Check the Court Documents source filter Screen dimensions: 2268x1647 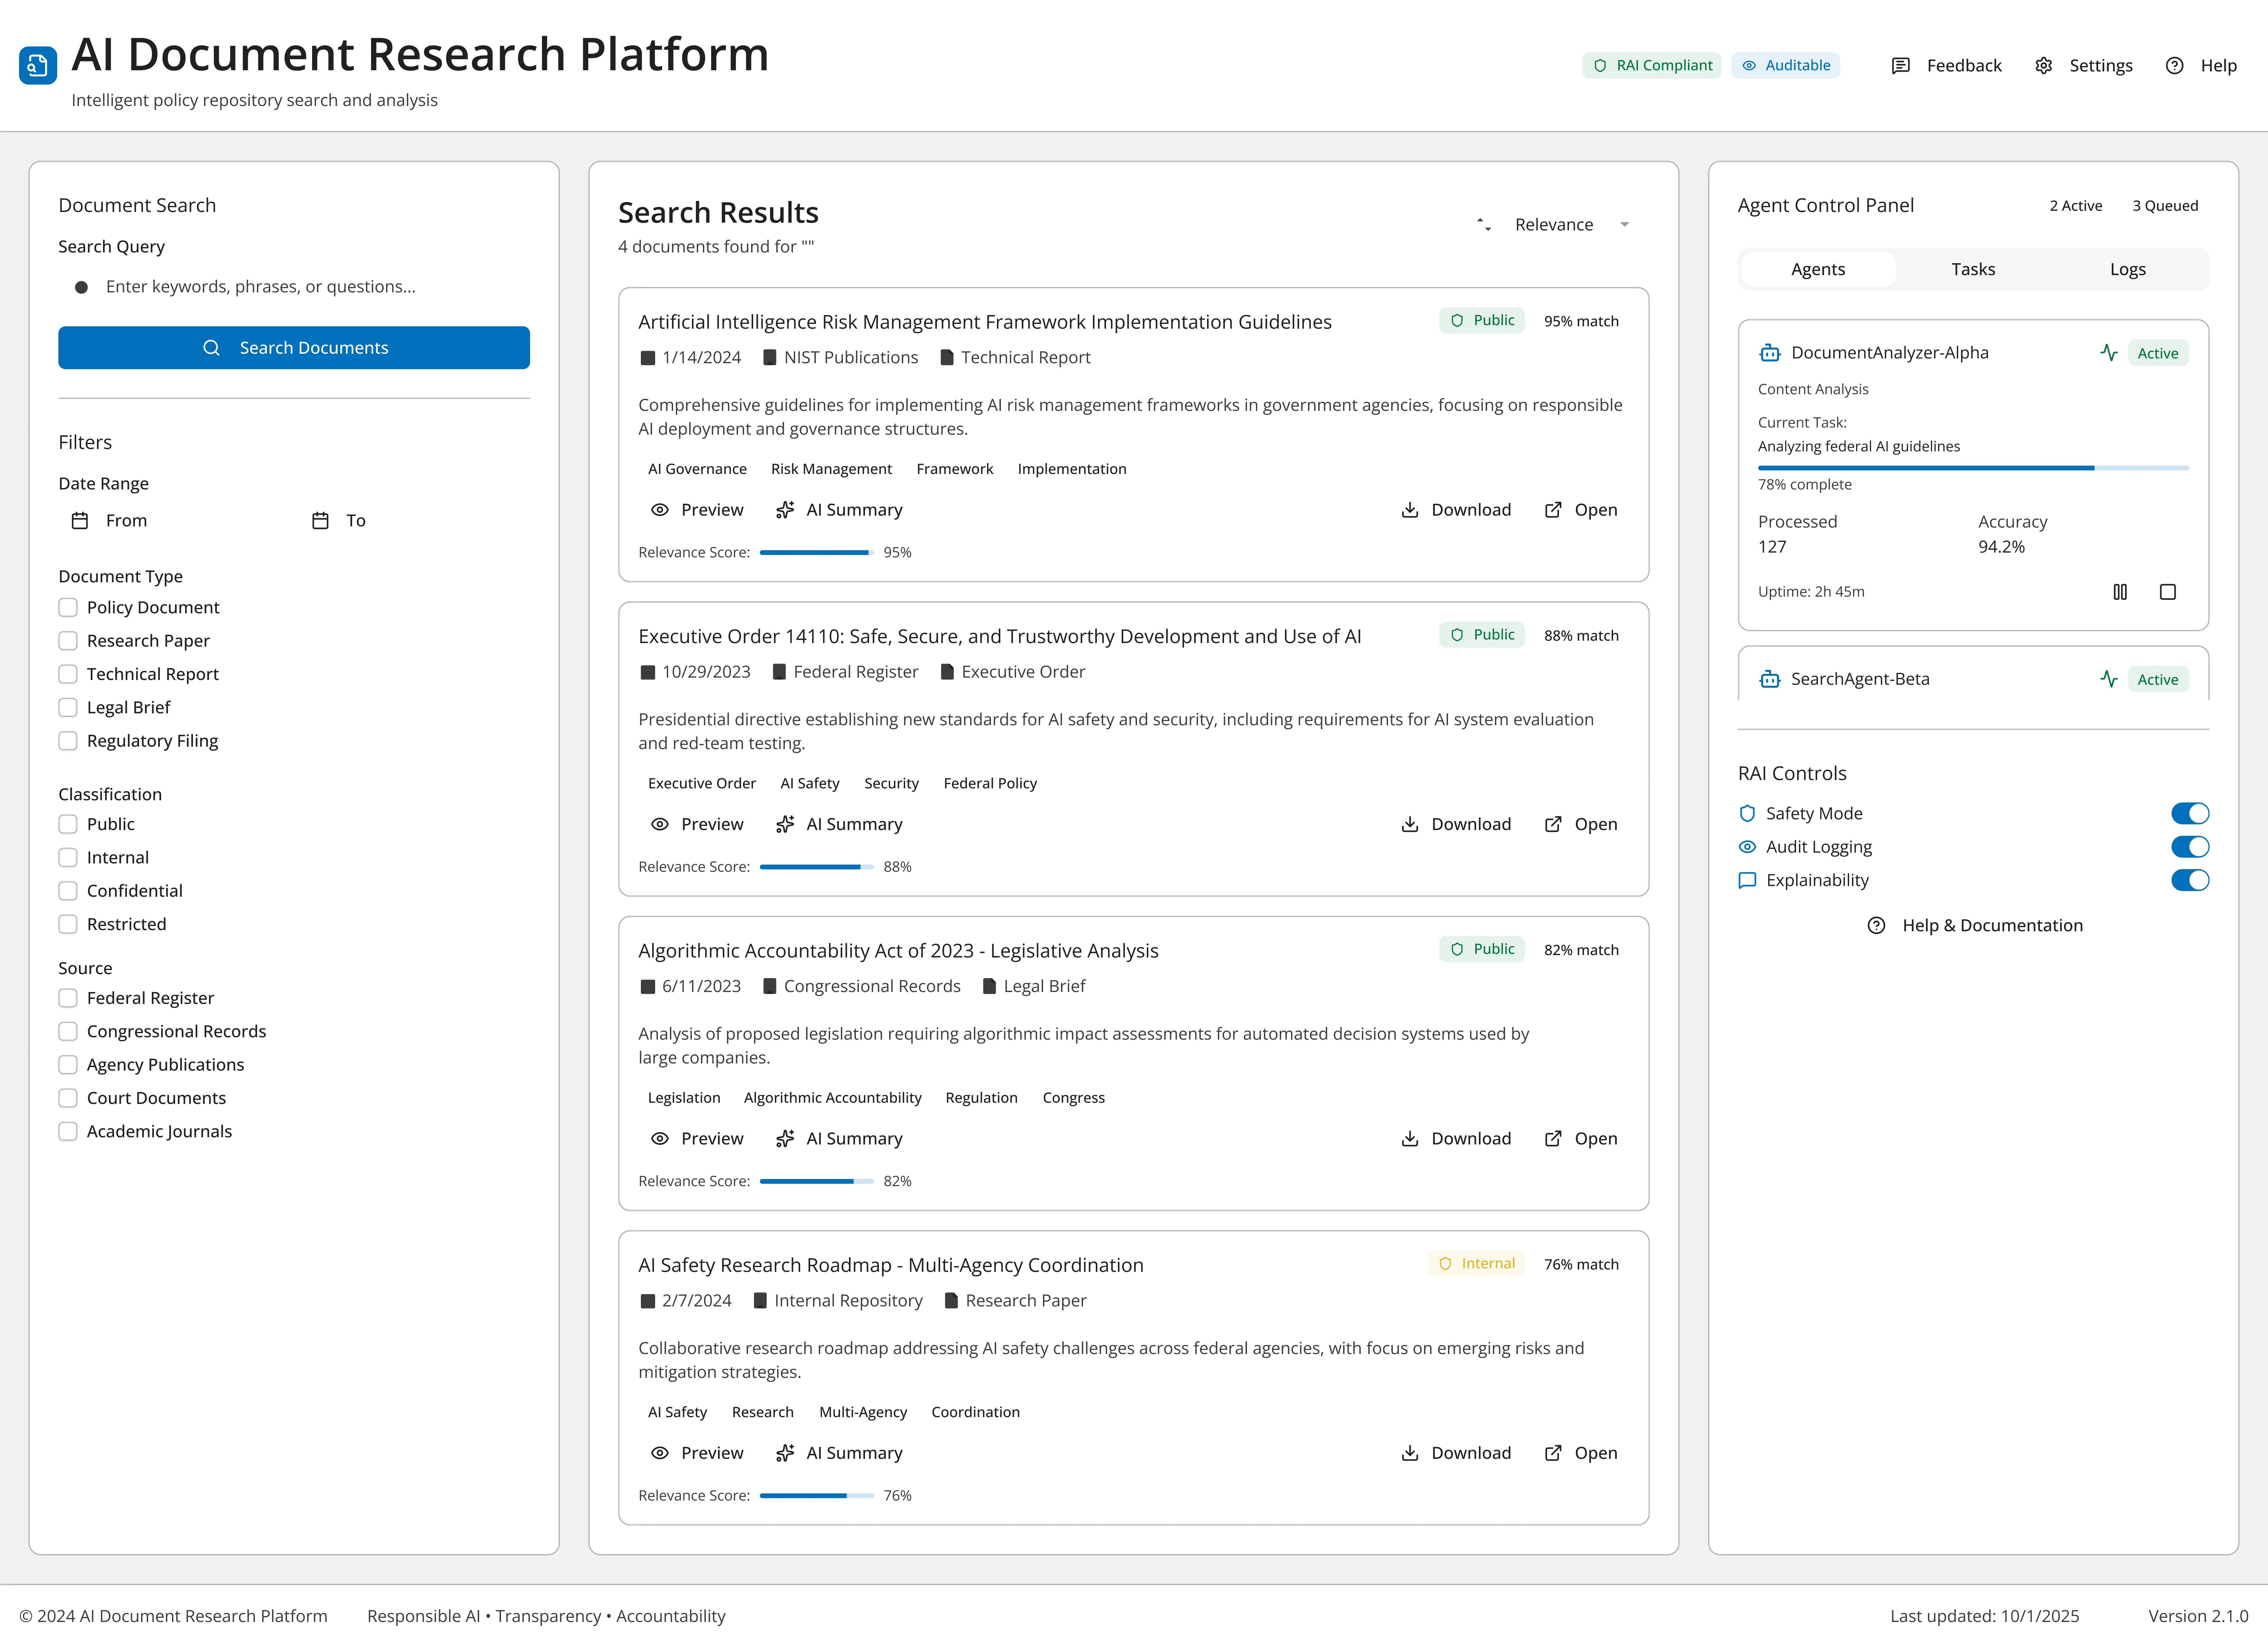pyautogui.click(x=68, y=1098)
